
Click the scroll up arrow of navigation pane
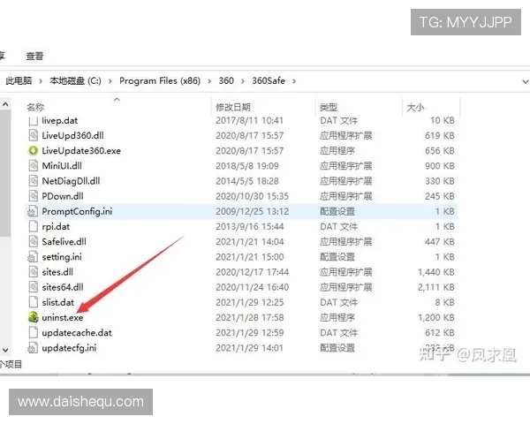point(5,105)
